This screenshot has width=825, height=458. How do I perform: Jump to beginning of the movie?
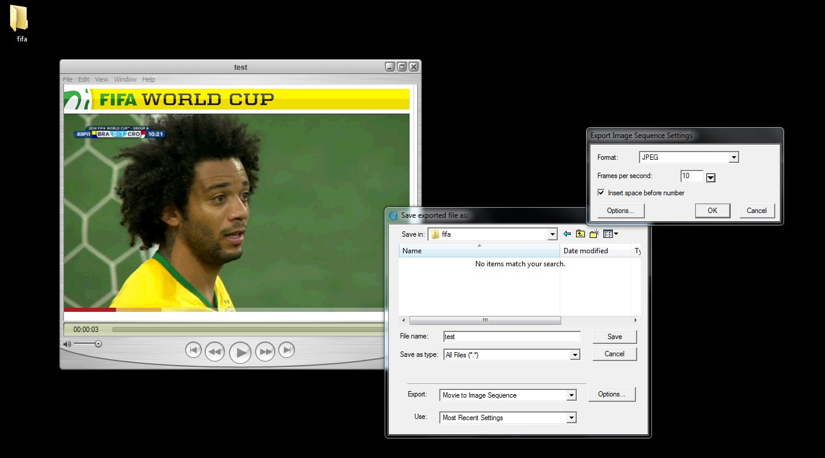coord(193,350)
